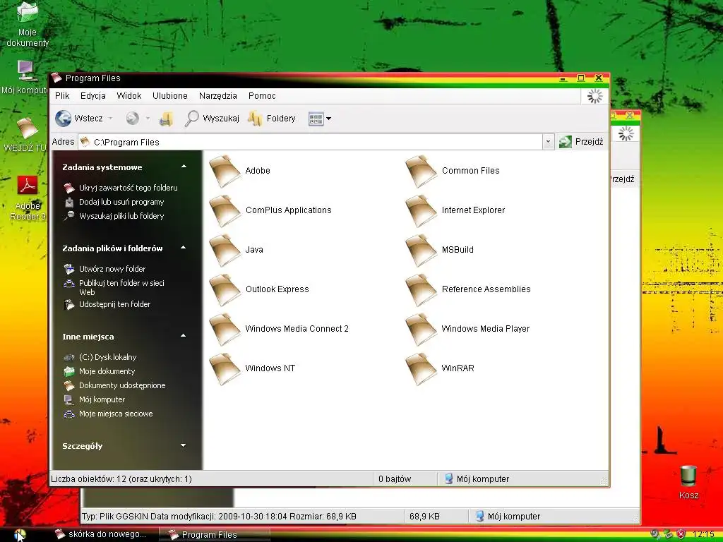Image resolution: width=723 pixels, height=542 pixels.
Task: Click Przejdź in the background window
Action: click(622, 179)
